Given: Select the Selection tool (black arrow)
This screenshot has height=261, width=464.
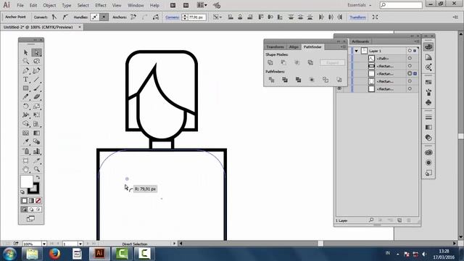Looking at the screenshot, I should pos(26,52).
